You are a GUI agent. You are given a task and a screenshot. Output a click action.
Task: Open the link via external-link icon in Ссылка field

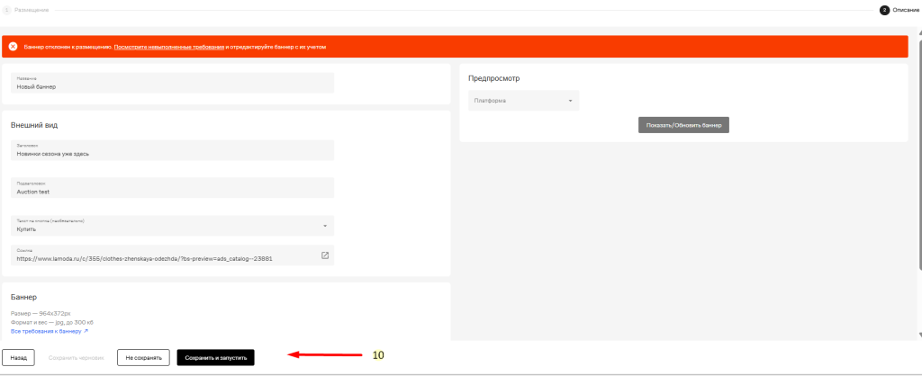[325, 255]
